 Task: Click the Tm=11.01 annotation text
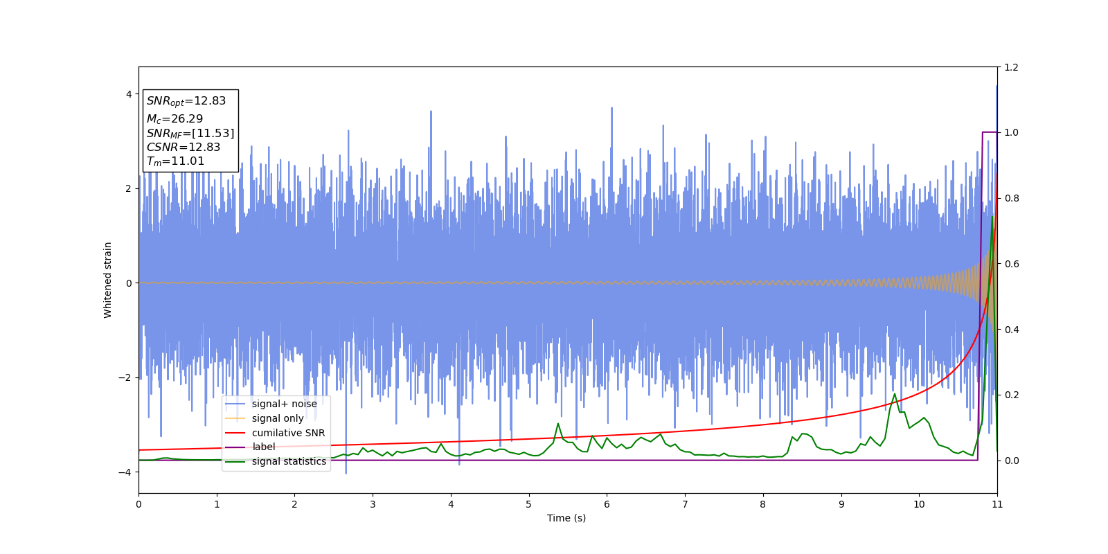(x=175, y=161)
